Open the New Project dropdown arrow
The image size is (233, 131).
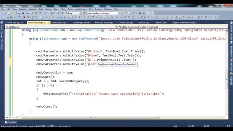click(x=7, y=13)
